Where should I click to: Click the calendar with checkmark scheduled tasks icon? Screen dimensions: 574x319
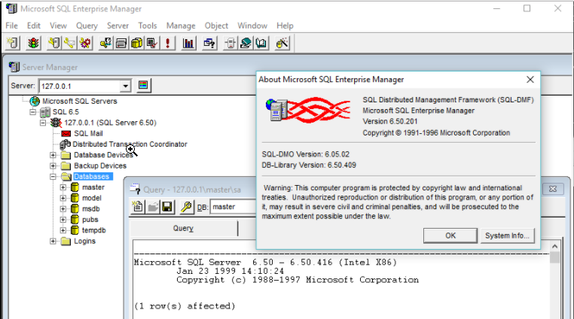(152, 43)
